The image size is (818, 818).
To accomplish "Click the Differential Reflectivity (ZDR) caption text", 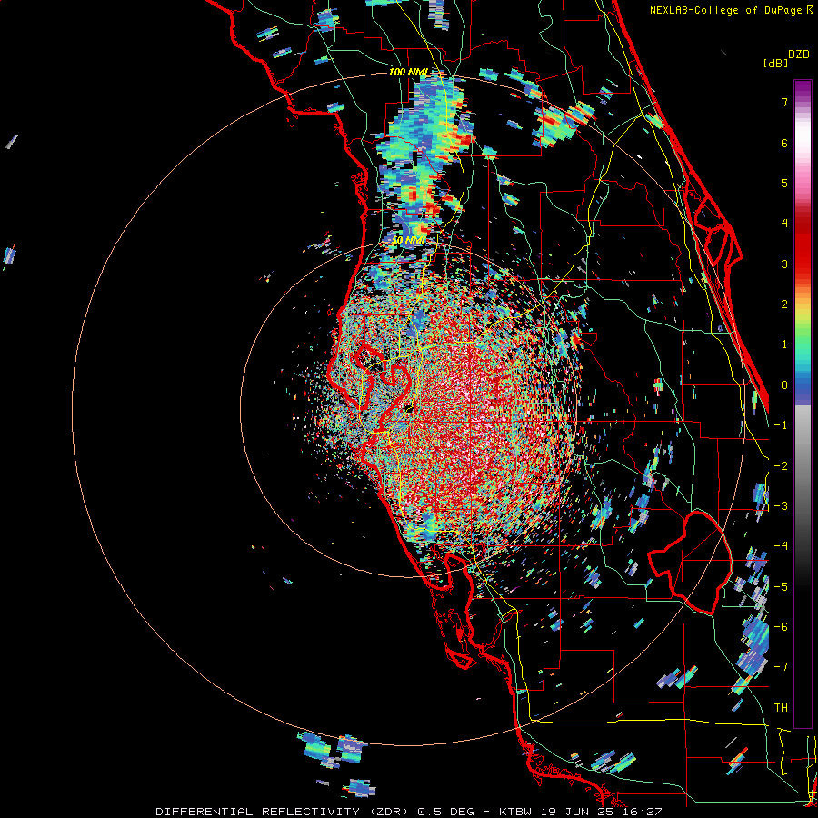I will click(x=283, y=812).
